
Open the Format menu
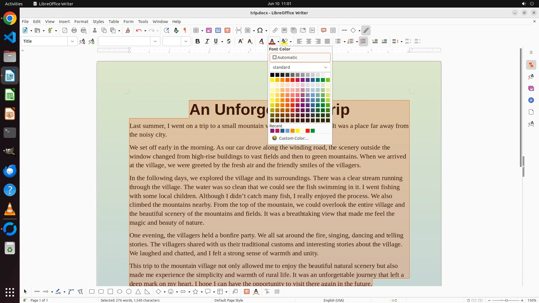[81, 22]
